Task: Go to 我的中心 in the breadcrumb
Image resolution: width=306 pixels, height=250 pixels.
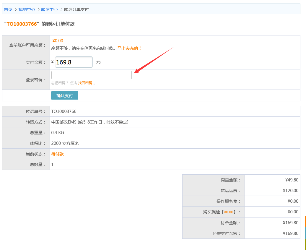Action: (27, 9)
